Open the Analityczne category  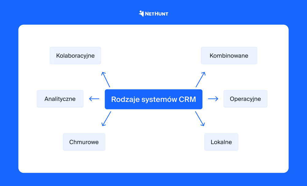[60, 99]
